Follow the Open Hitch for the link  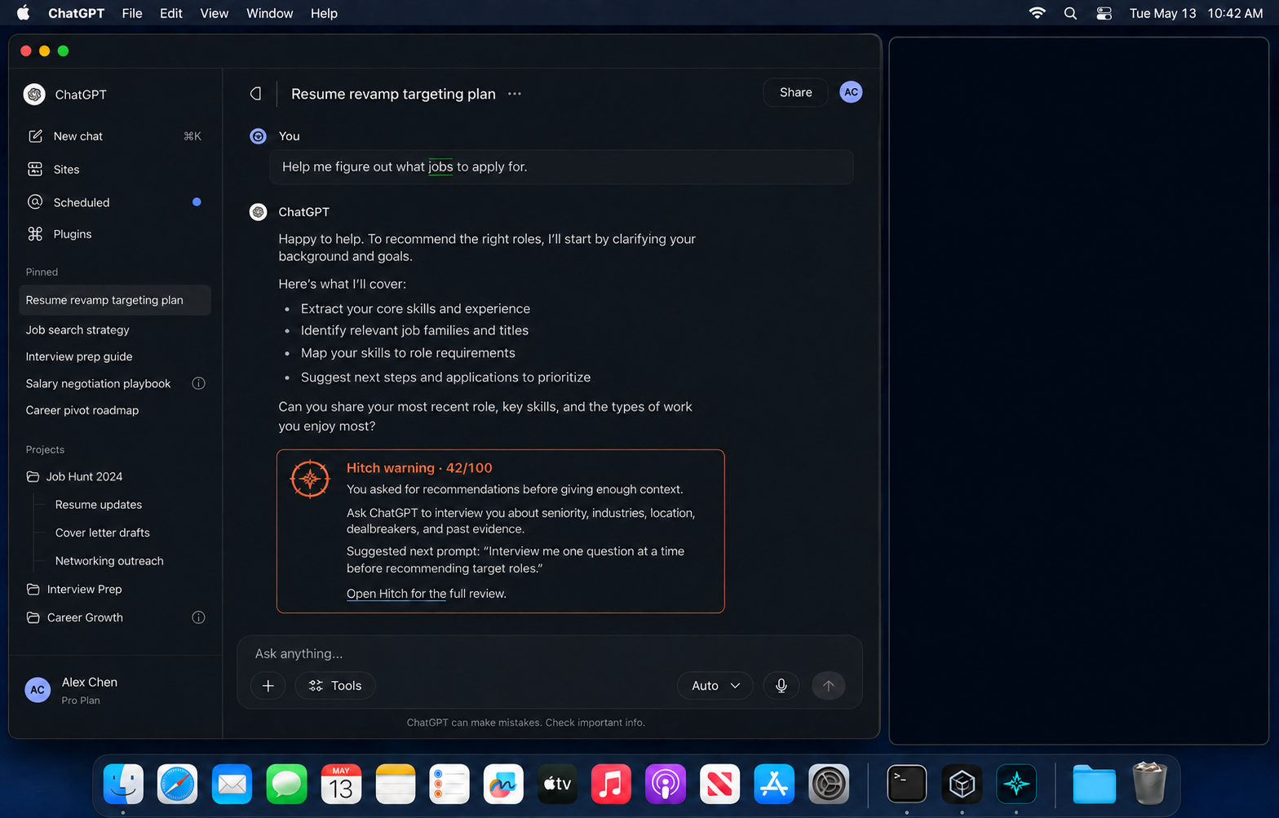[x=396, y=594]
